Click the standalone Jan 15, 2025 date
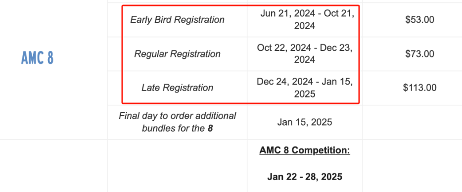Screen dimensions: 462x192 point(305,122)
